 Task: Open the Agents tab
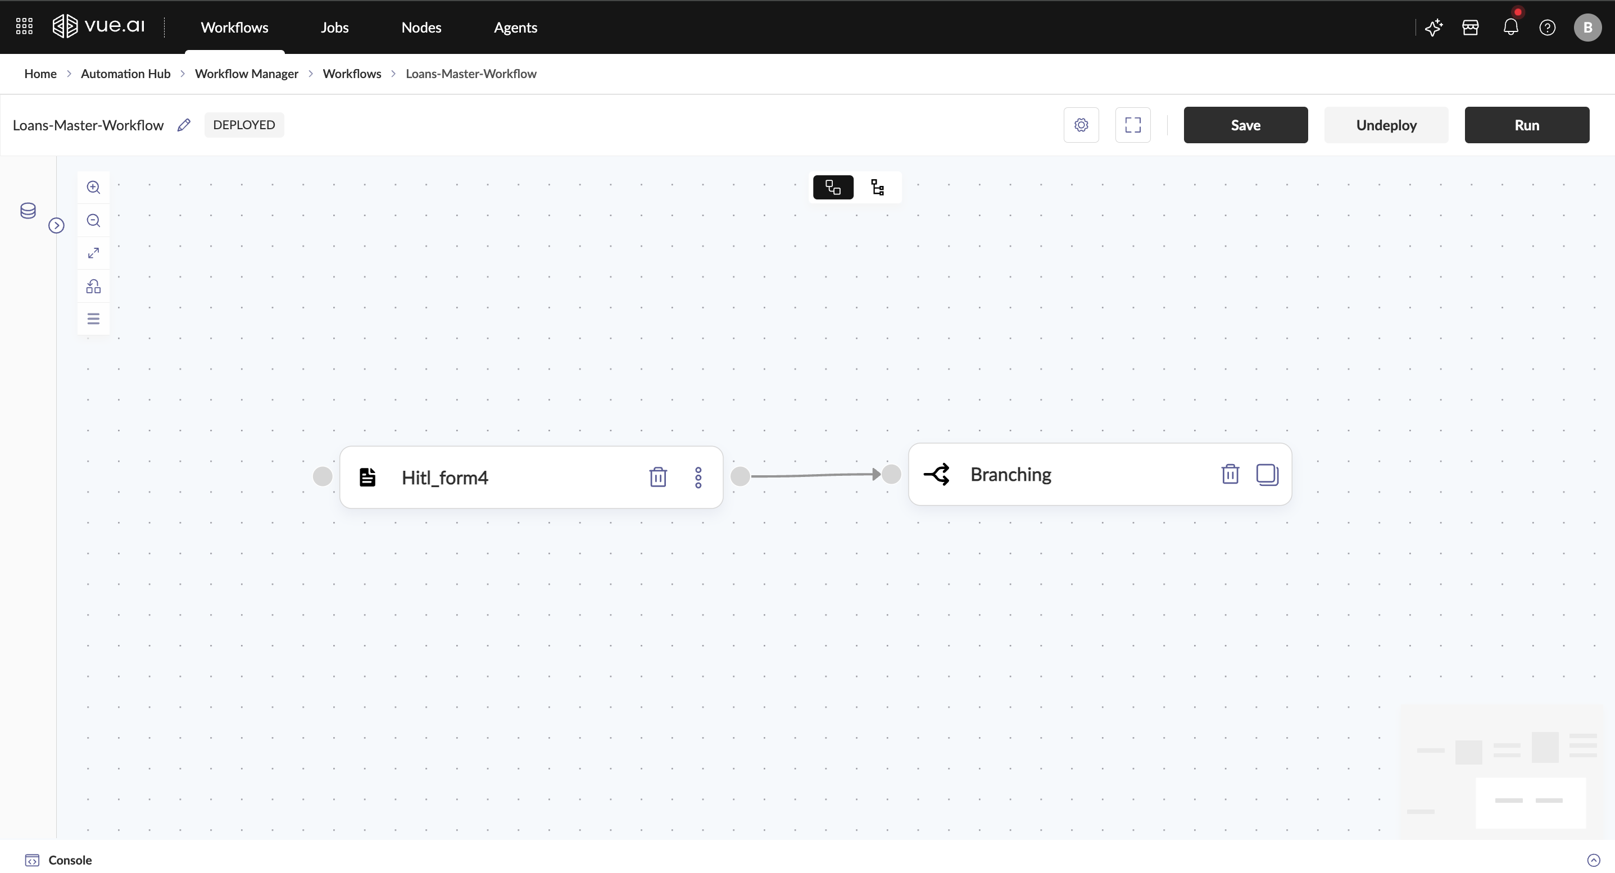point(515,28)
